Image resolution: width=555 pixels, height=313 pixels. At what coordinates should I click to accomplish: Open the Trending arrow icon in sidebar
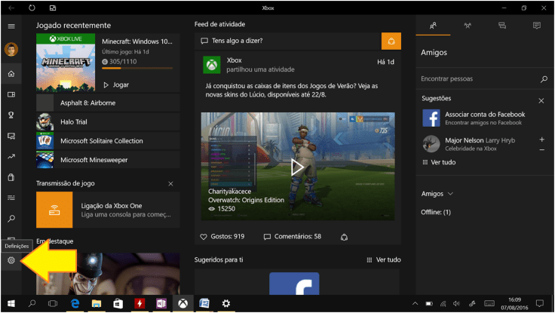[11, 157]
